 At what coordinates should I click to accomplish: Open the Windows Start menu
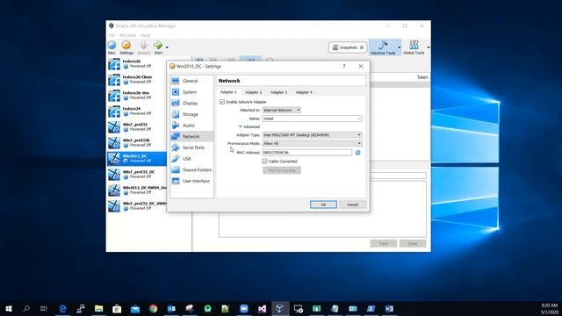coord(8,308)
